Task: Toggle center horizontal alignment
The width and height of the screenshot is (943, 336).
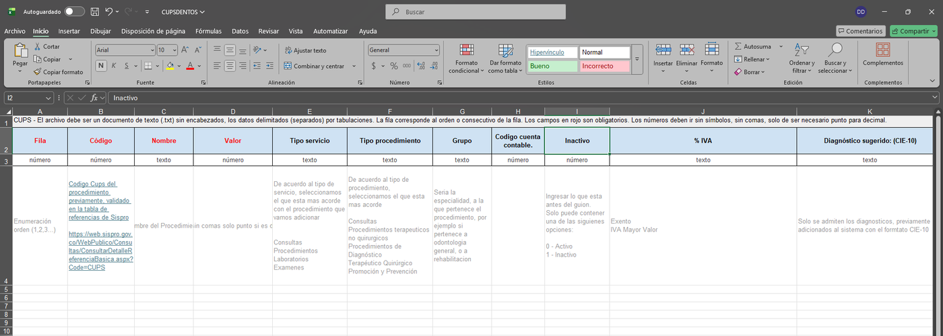Action: (x=230, y=66)
